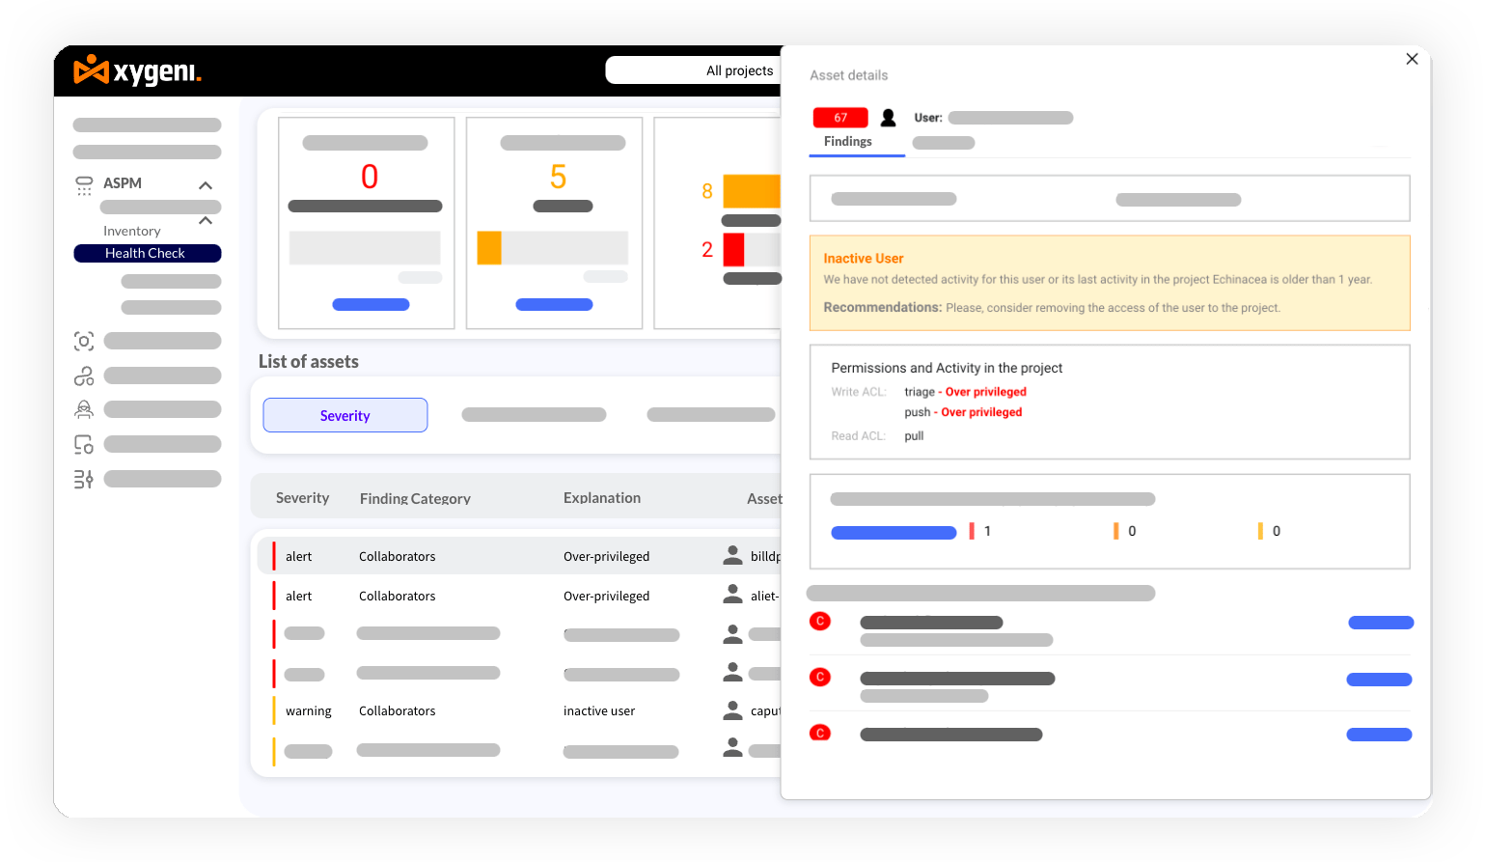The image size is (1486, 862).
Task: Click the inactive user explanation cell
Action: [x=599, y=711]
